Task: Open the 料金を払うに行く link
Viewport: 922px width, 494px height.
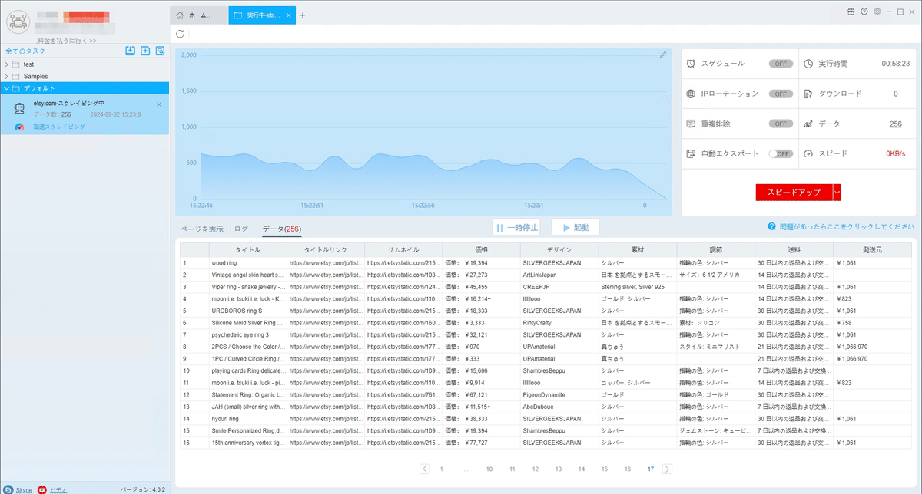Action: click(x=67, y=40)
